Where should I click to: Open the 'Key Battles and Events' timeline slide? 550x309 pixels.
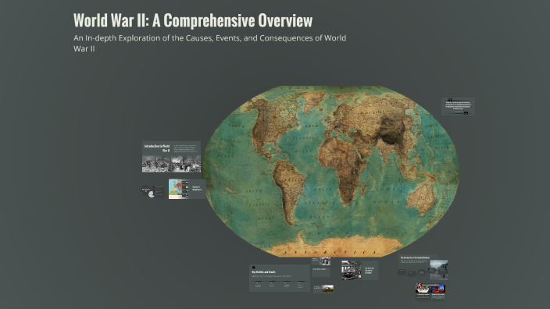click(x=279, y=278)
